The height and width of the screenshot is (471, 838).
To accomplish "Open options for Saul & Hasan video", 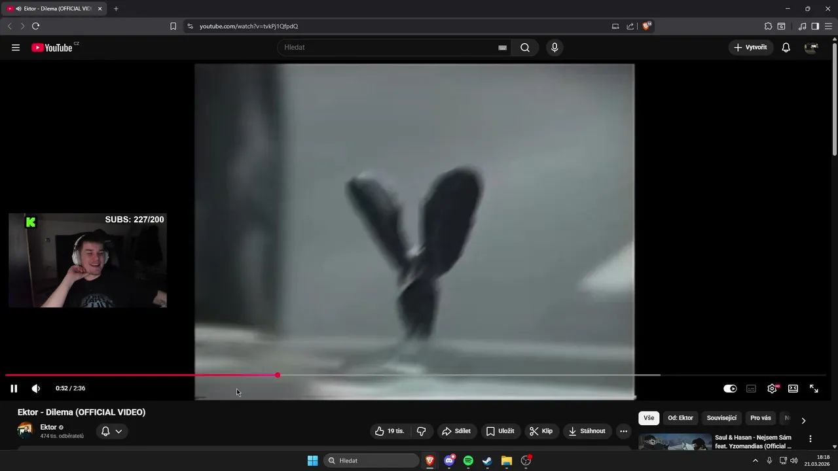I will (811, 439).
